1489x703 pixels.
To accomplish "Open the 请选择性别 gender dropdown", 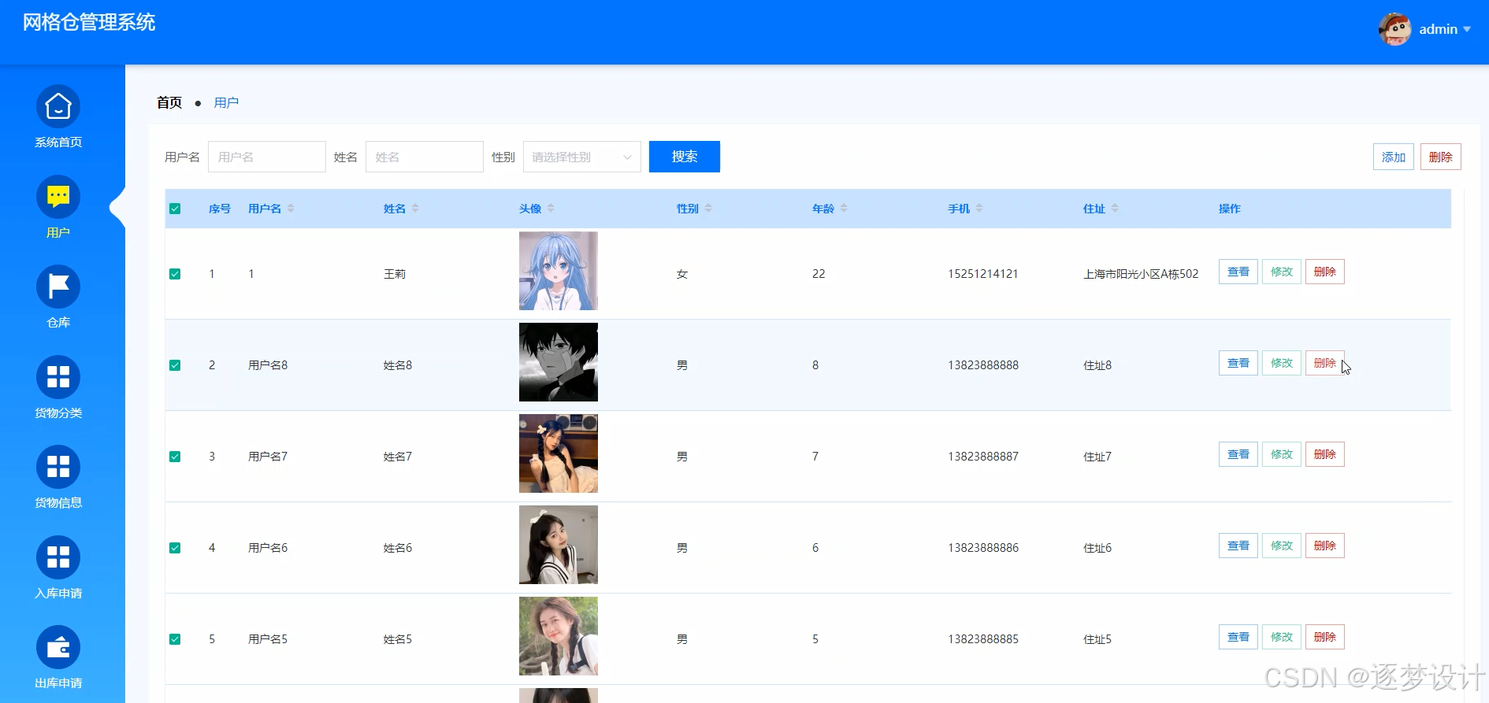I will point(582,157).
